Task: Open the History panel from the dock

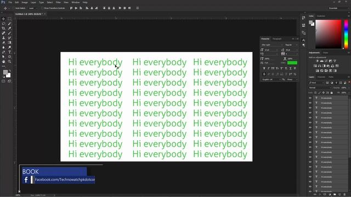Action: 303,18
